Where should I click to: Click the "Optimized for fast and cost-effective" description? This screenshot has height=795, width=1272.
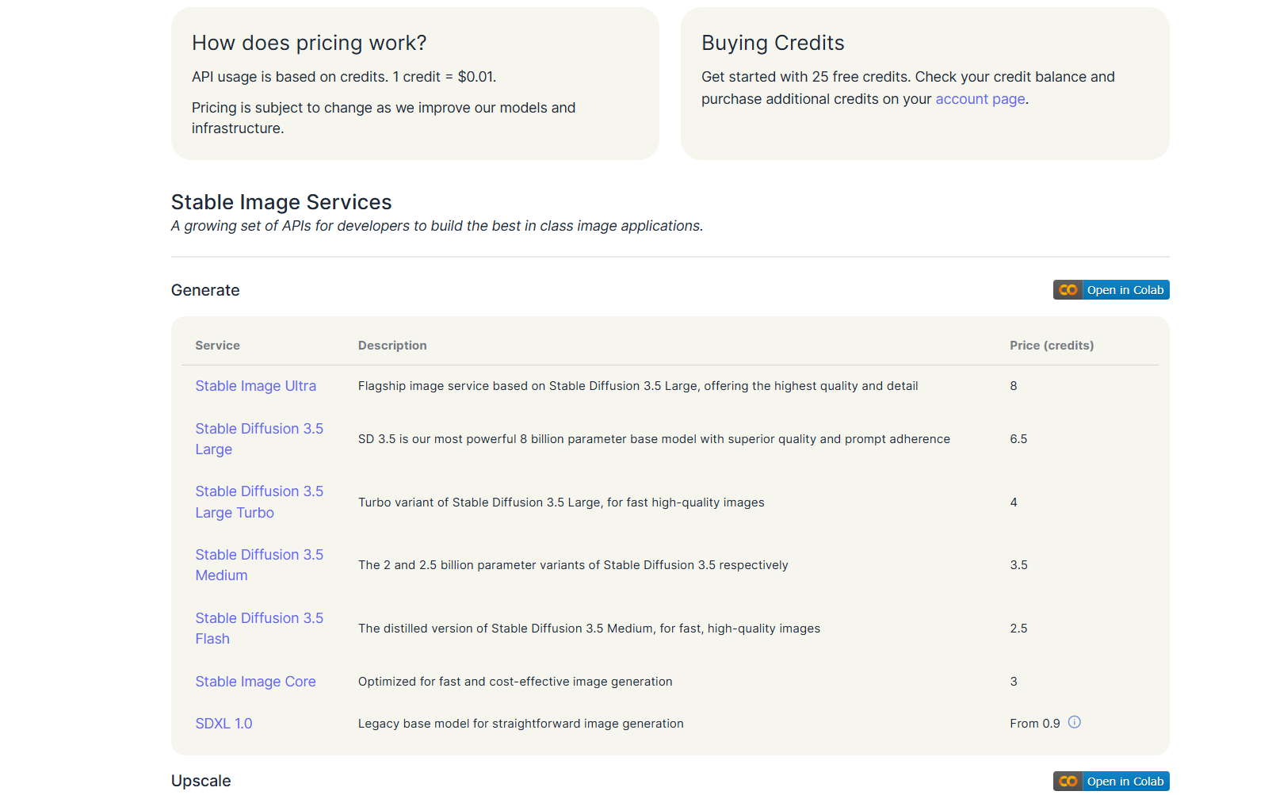tap(515, 682)
